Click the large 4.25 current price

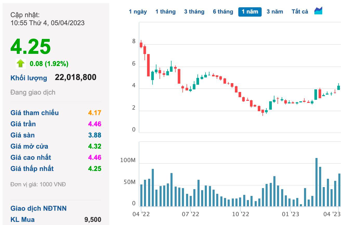tap(30, 47)
